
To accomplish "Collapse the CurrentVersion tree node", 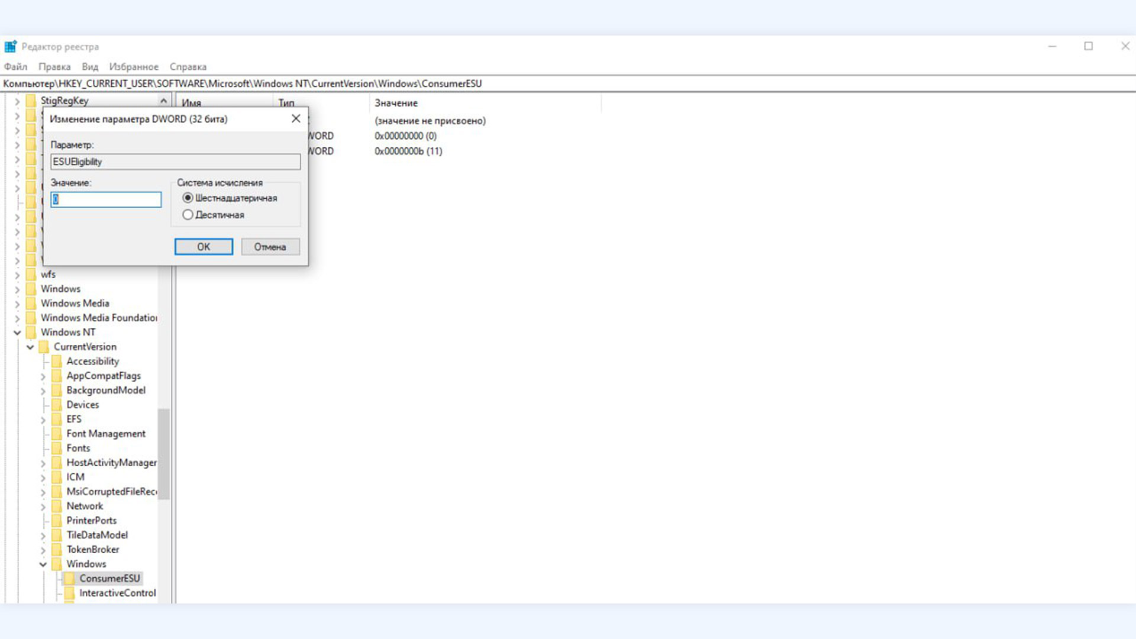I will tap(30, 347).
